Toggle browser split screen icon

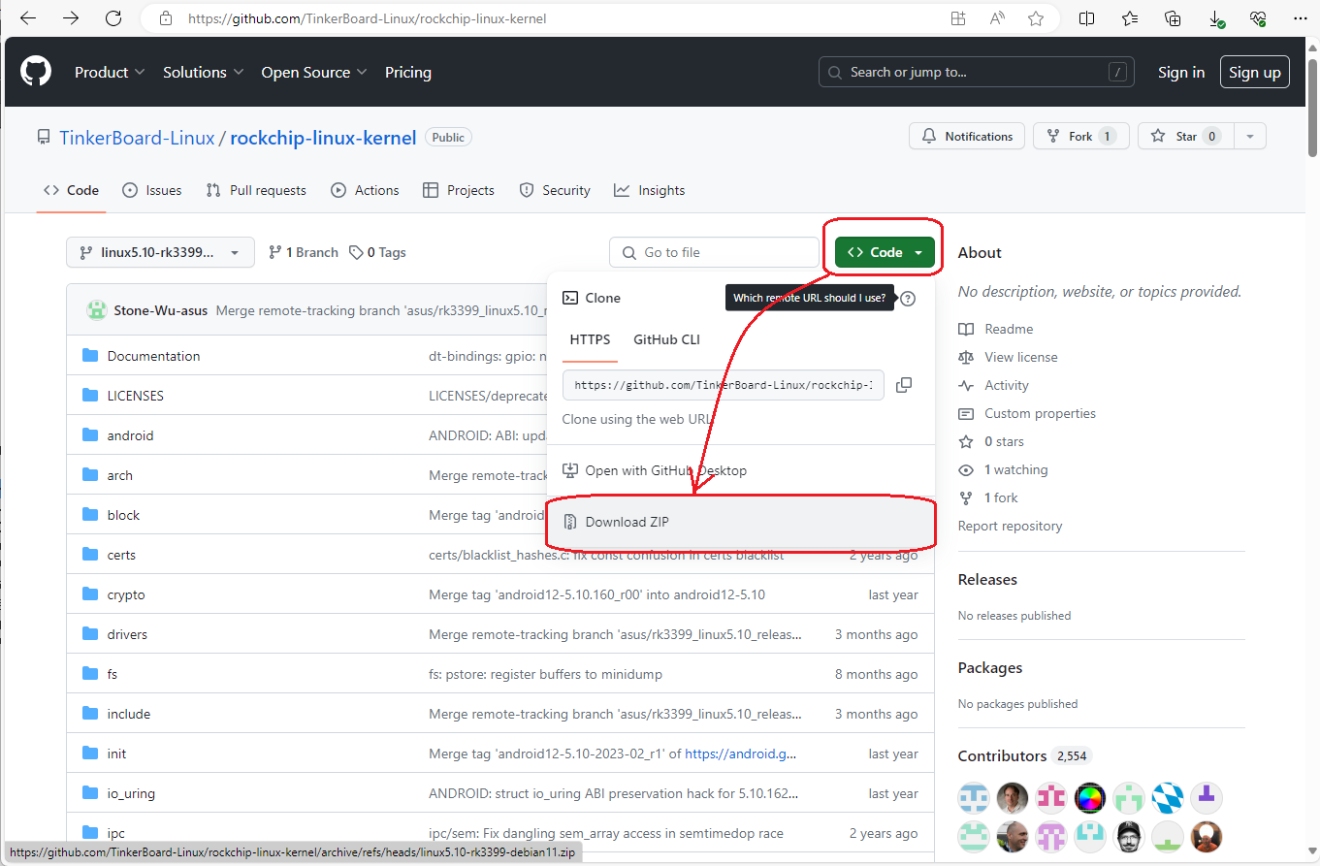click(1087, 18)
